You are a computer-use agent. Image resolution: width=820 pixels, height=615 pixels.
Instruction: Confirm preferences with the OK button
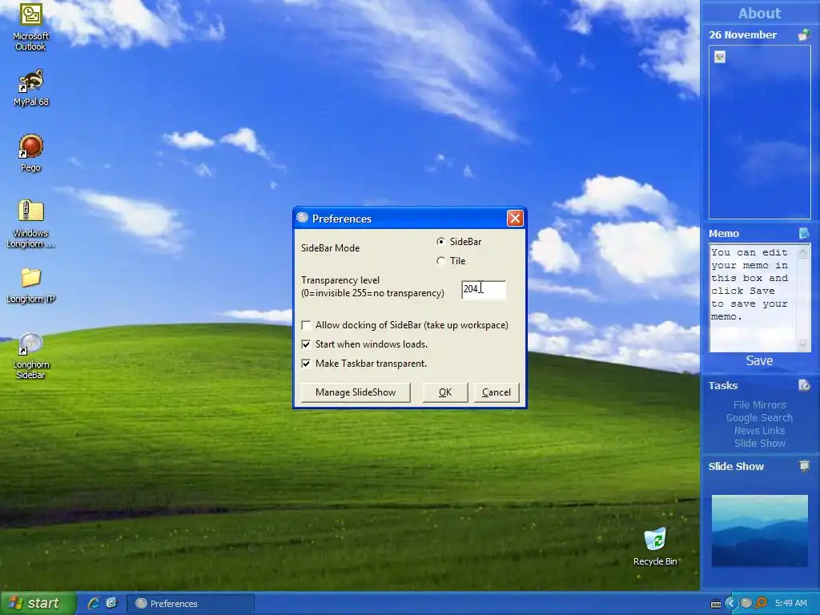click(x=445, y=392)
